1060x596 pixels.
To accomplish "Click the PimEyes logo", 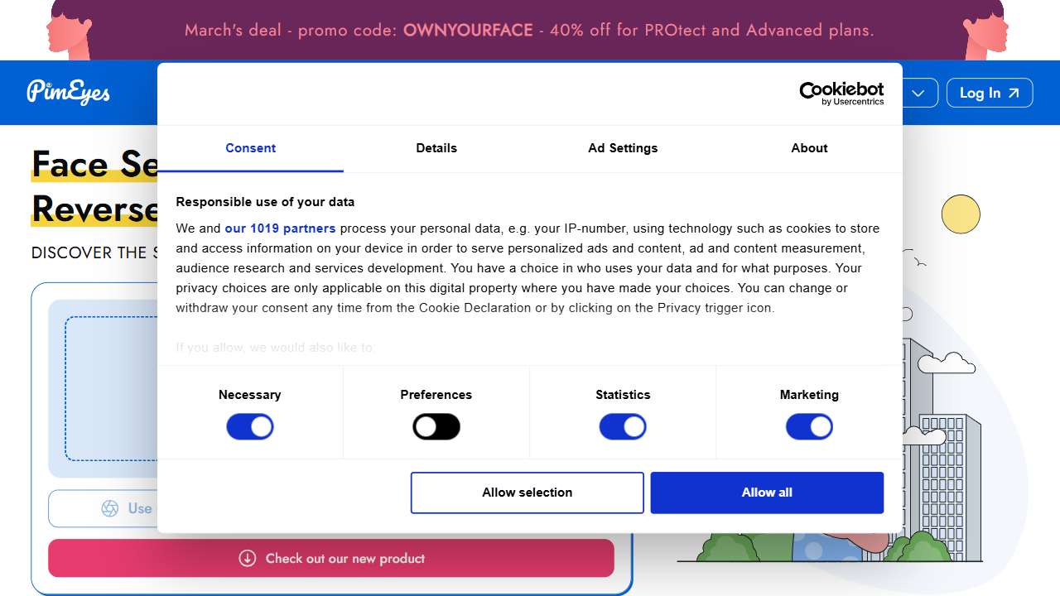I will tap(68, 92).
